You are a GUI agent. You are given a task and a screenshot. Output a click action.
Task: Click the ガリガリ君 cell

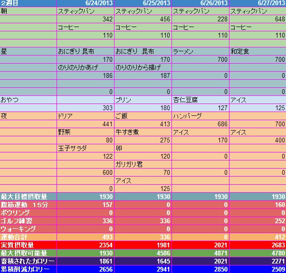click(x=143, y=164)
